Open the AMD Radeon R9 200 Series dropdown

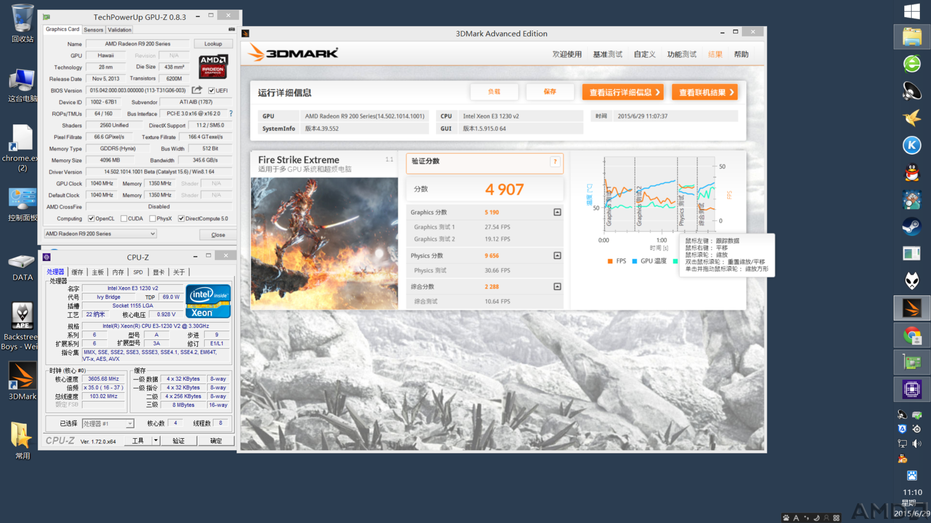point(101,234)
